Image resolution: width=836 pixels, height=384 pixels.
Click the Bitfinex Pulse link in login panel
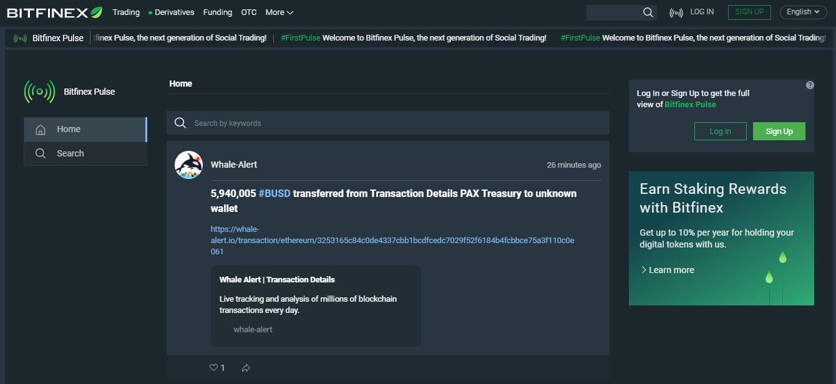point(690,104)
